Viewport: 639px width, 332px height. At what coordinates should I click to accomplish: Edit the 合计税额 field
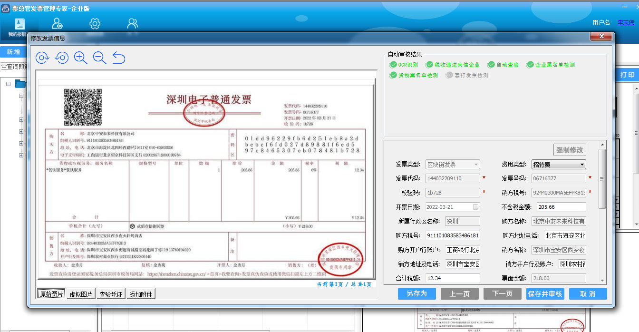click(453, 278)
